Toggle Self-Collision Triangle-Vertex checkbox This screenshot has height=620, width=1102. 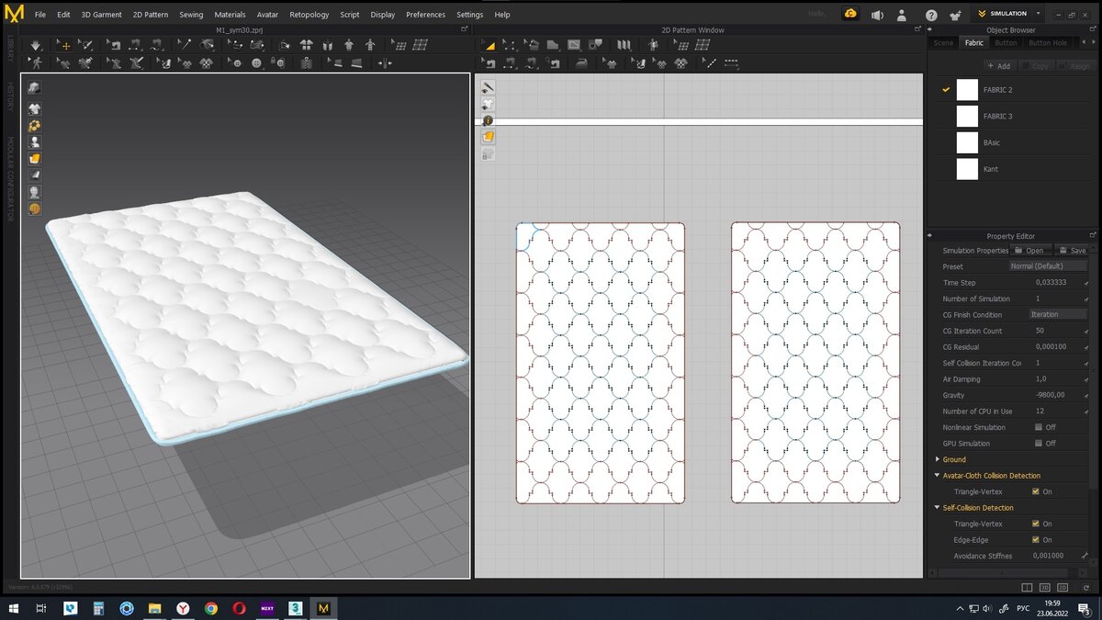(1036, 524)
